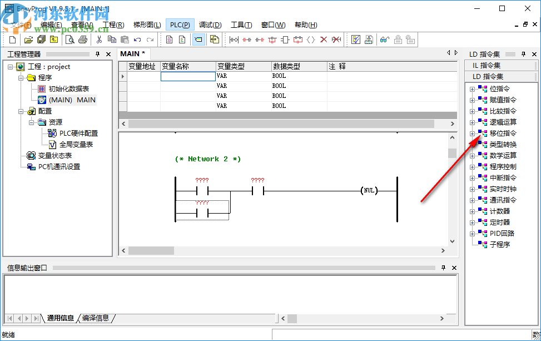This screenshot has width=541, height=341.
Task: Click the Print Preview toolbar icon
Action: (70, 39)
